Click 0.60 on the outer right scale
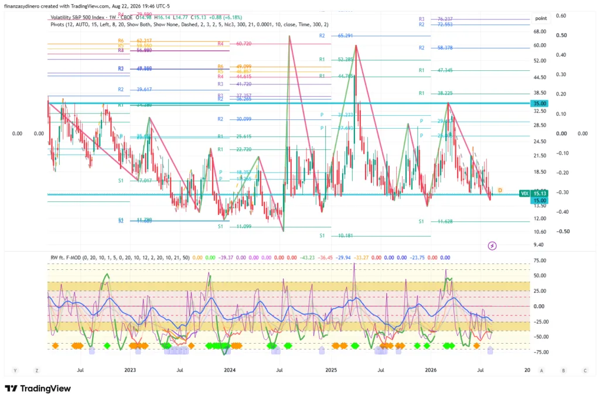Screen dimensions: 600x401 561,16
